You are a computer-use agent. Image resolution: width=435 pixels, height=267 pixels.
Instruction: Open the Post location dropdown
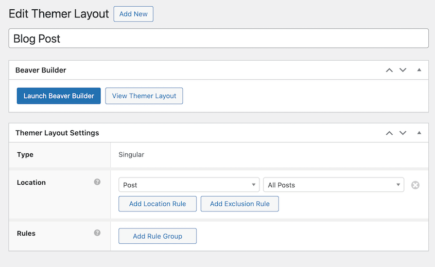(x=189, y=185)
